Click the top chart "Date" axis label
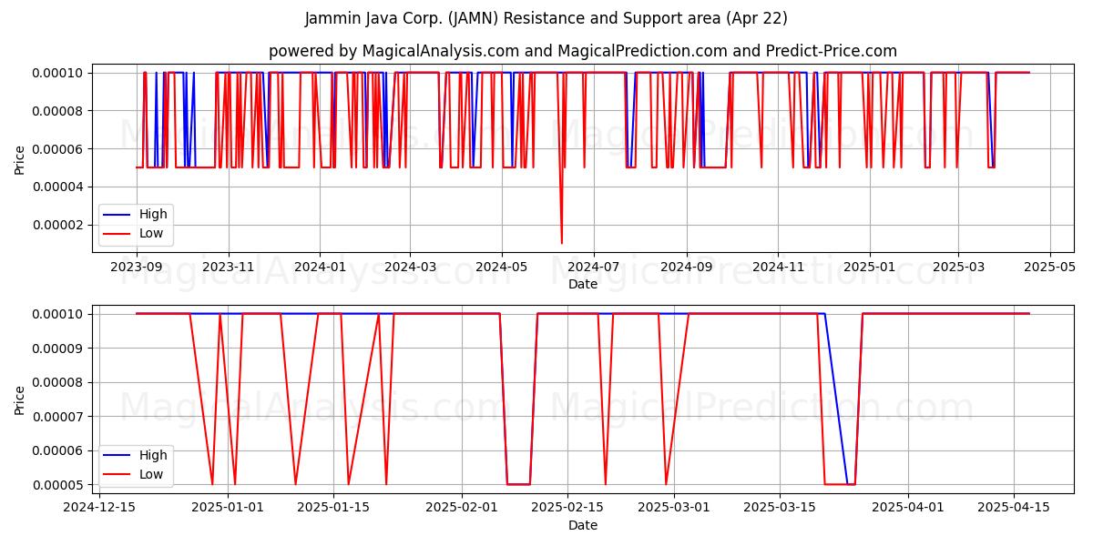This screenshot has height=546, width=1093. pyautogui.click(x=583, y=284)
